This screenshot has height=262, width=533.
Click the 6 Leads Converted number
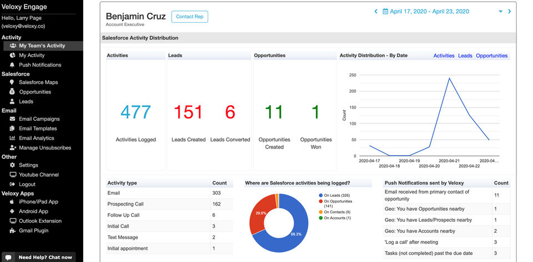point(230,112)
